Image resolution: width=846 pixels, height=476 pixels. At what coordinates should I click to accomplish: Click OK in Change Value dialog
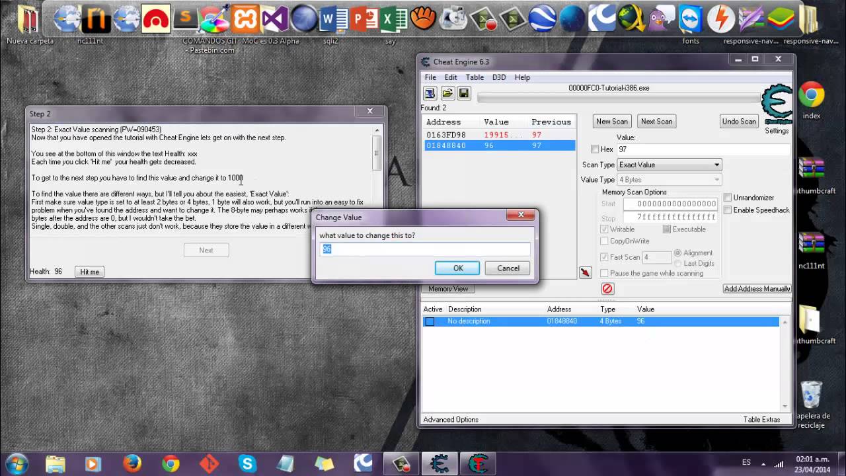(x=457, y=268)
